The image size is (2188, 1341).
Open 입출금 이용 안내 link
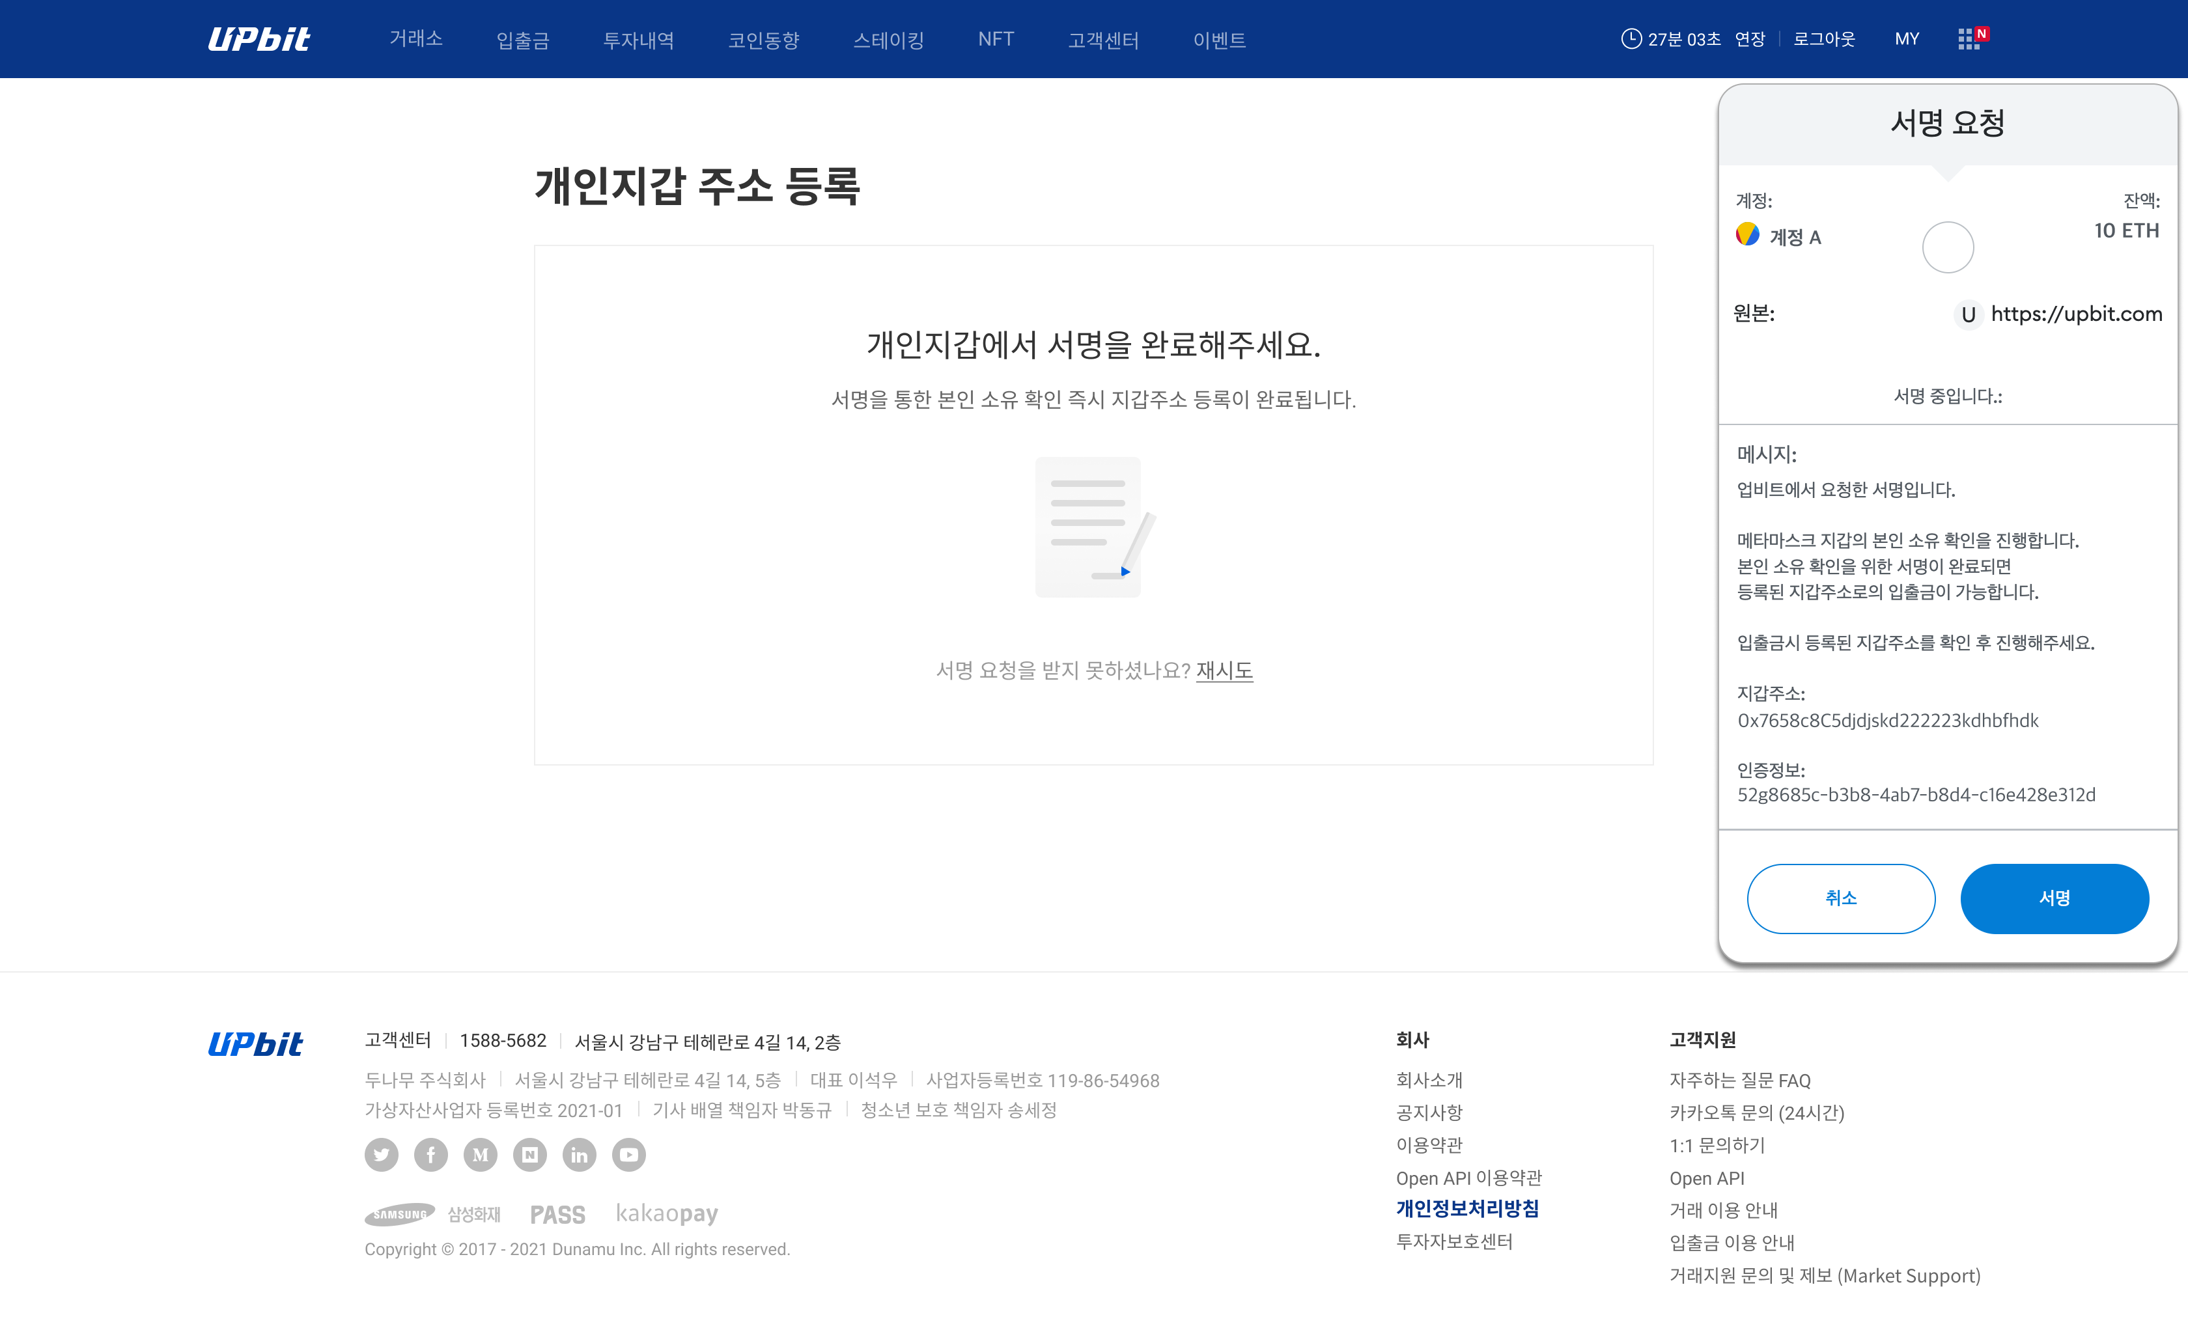point(1732,1243)
